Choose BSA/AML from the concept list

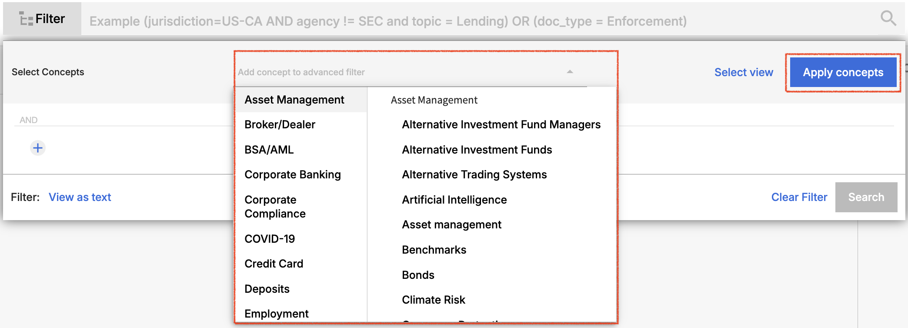coord(269,150)
